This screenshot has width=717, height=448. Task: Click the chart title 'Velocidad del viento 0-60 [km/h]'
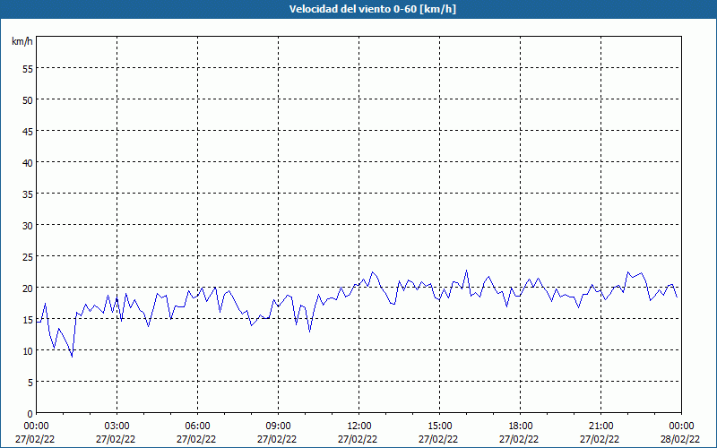click(x=372, y=9)
